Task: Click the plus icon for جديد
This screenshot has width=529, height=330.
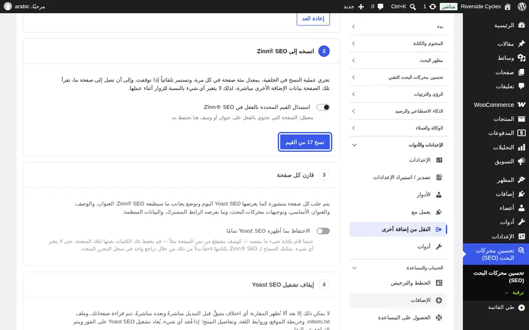Action: 361,7
